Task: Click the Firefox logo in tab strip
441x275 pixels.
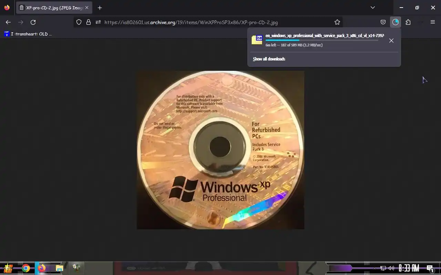Action: point(7,8)
